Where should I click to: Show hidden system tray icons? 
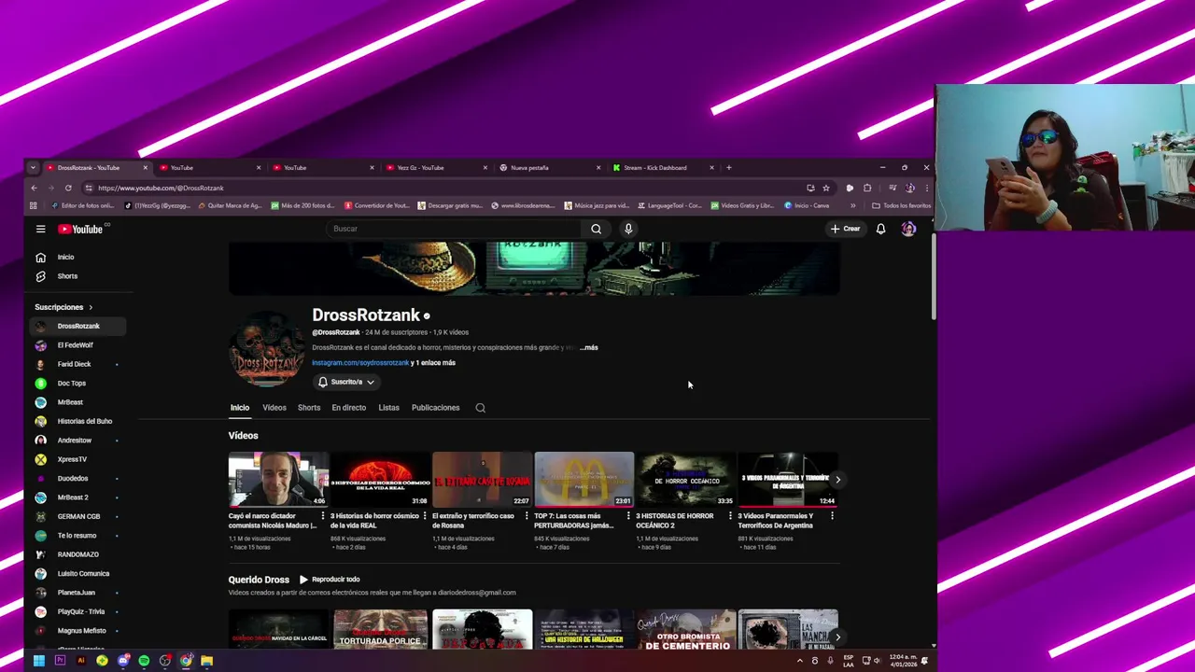[x=799, y=661]
